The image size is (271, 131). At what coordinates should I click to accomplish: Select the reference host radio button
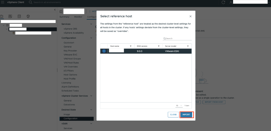coord(104,51)
